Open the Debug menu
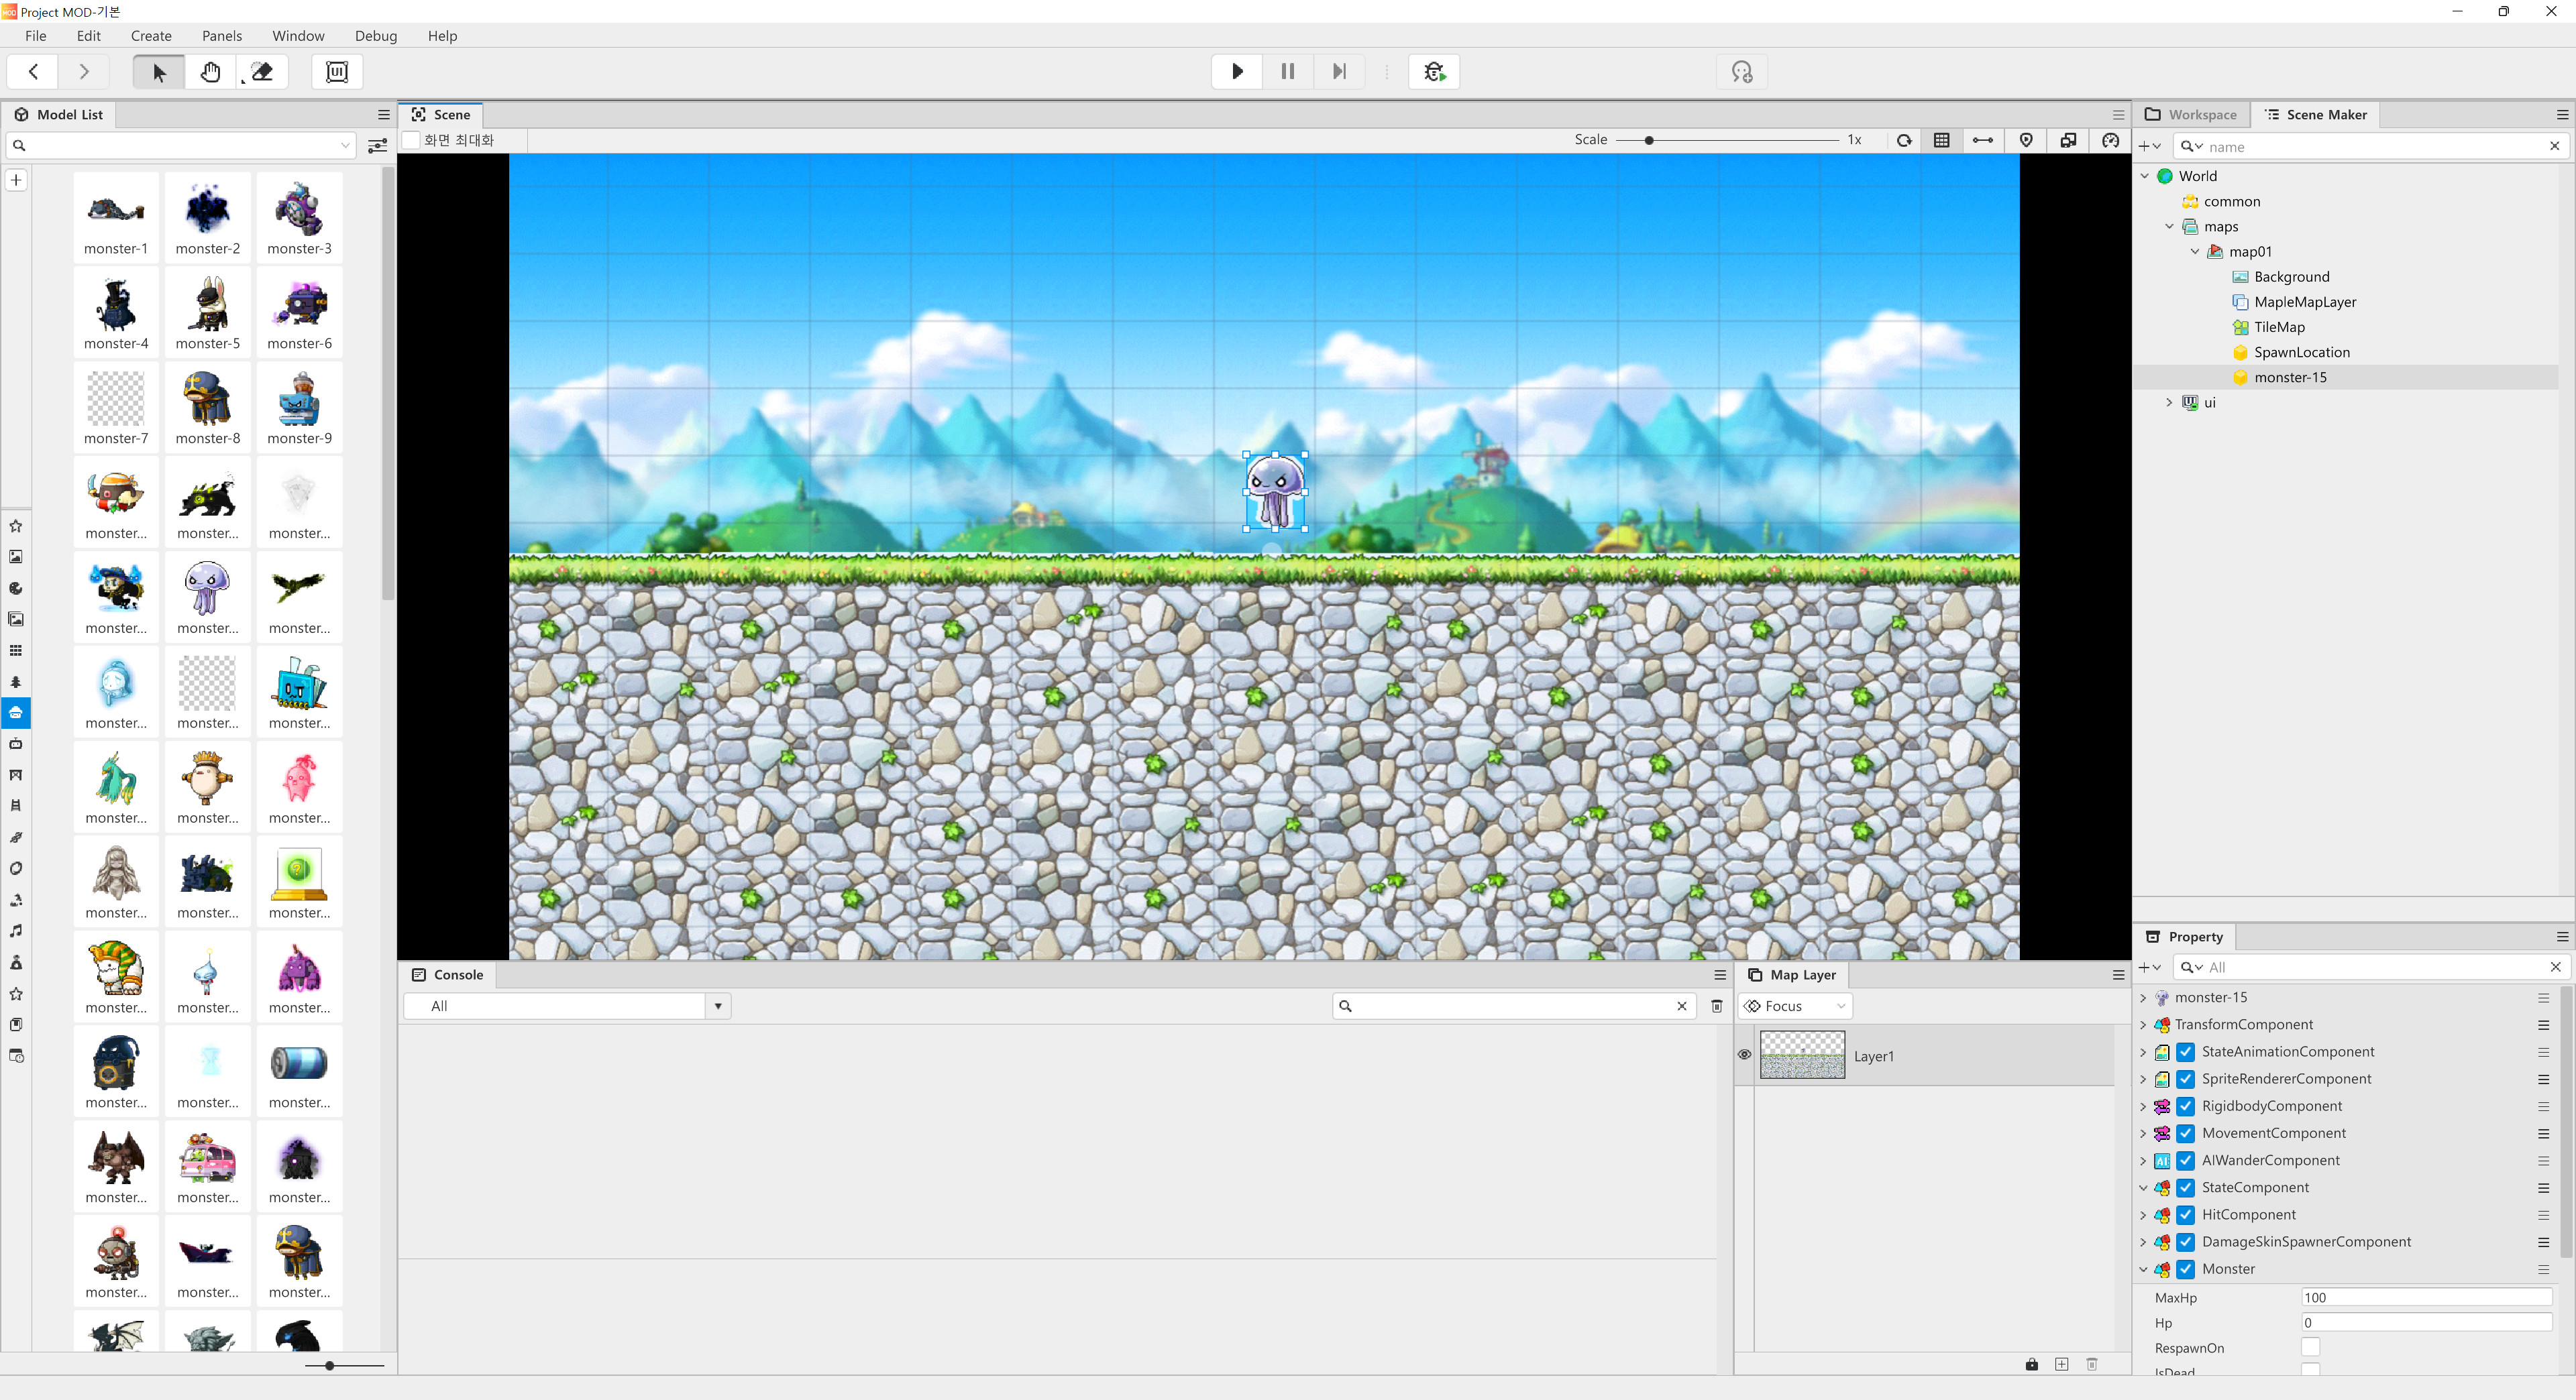2576x1400 pixels. point(376,36)
